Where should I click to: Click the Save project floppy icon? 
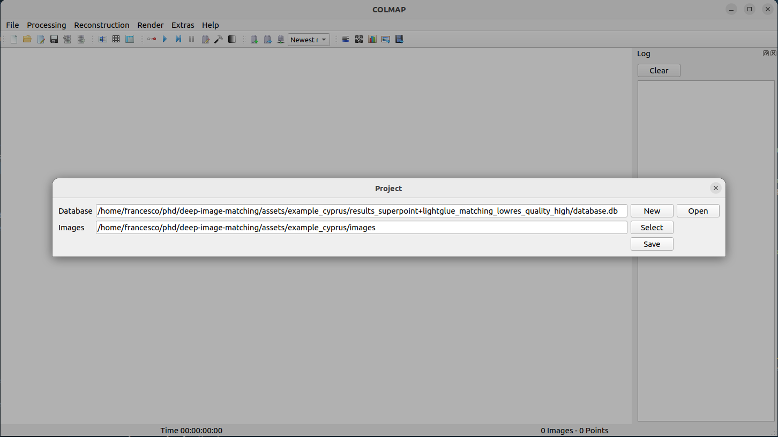(x=54, y=39)
